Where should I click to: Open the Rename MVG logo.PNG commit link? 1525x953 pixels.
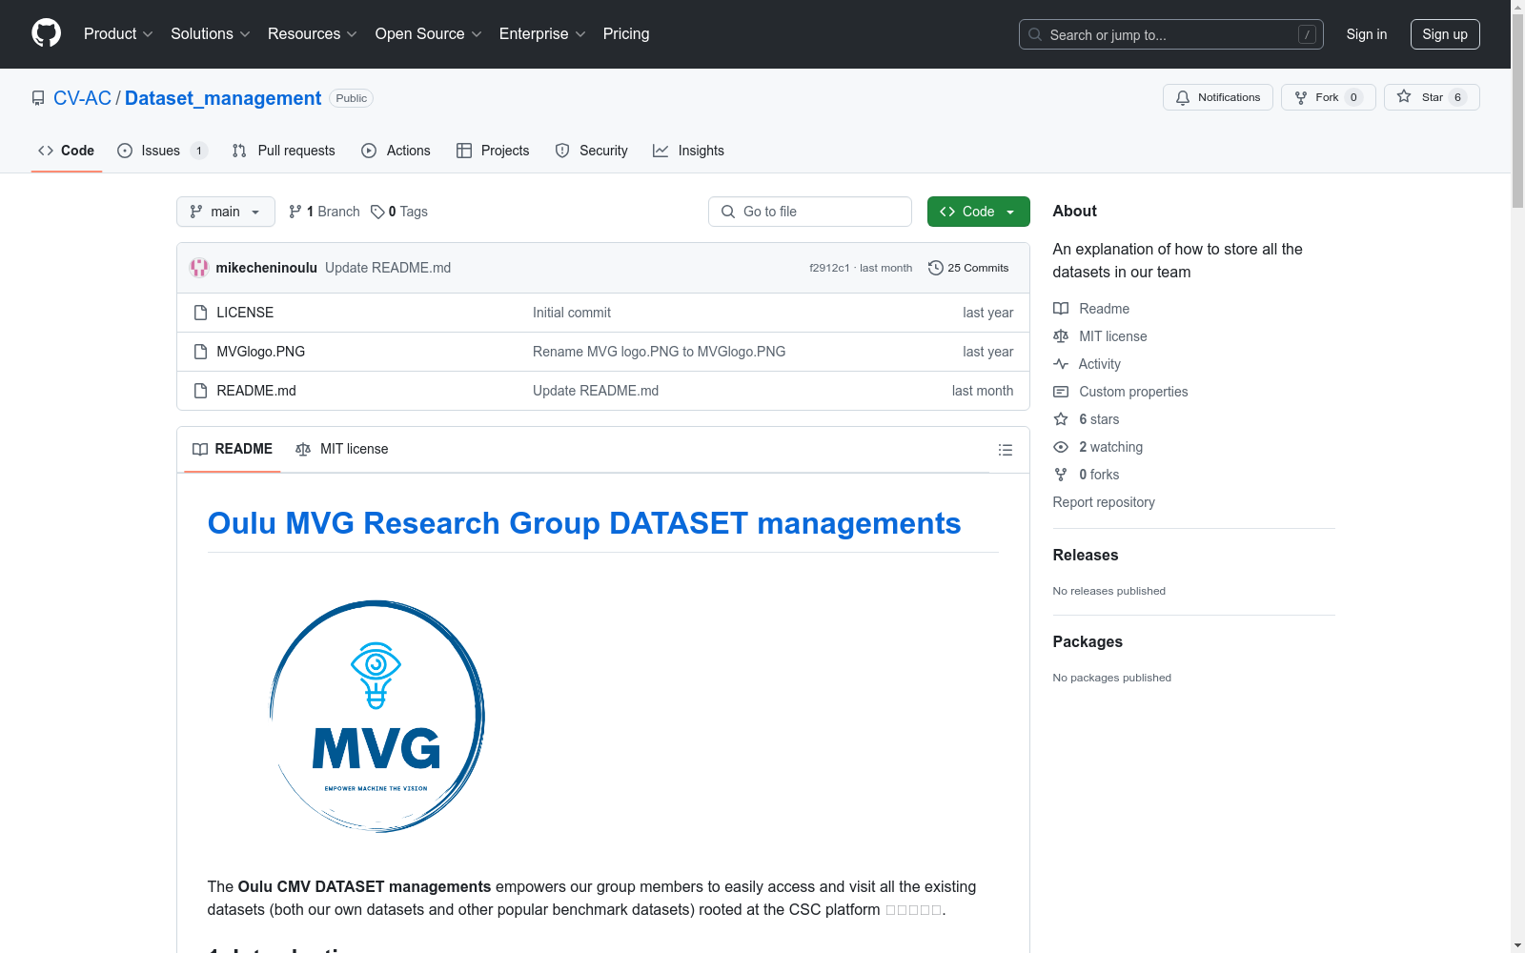pos(660,352)
